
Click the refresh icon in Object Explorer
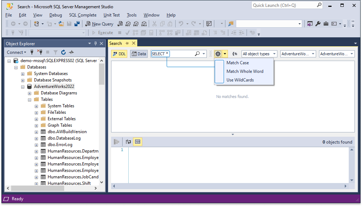coord(63,52)
